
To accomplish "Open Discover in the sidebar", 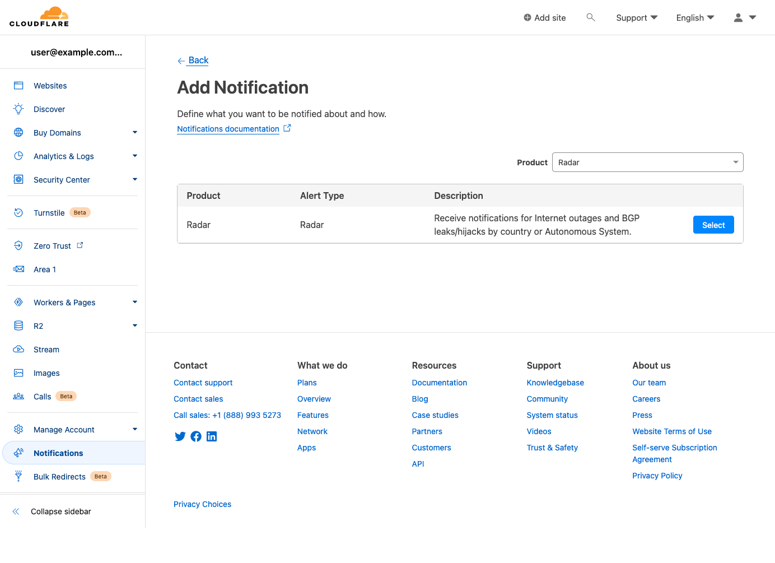I will pyautogui.click(x=49, y=109).
